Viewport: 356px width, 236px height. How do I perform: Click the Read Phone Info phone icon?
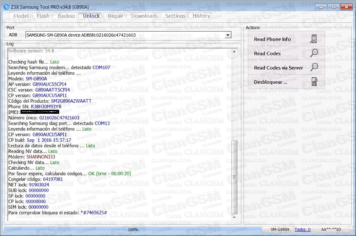(314, 39)
